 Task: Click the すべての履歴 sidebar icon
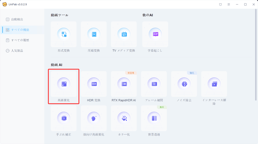point(7,40)
